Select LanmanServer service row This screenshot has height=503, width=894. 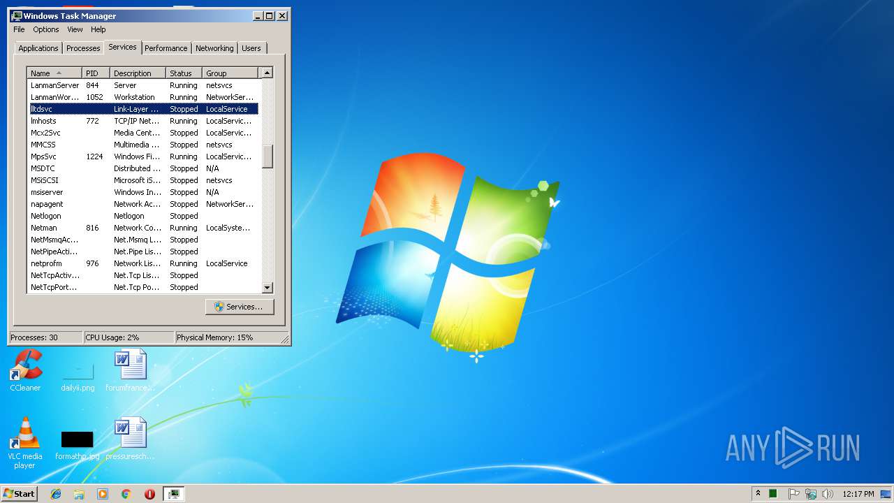(x=143, y=85)
